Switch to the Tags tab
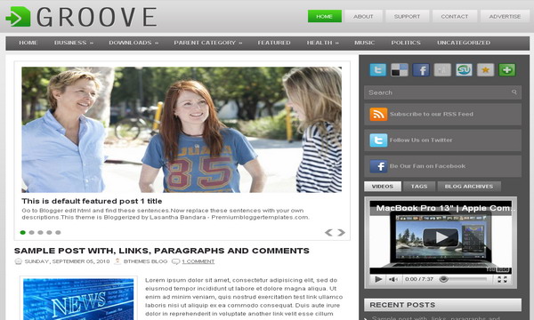 point(419,187)
